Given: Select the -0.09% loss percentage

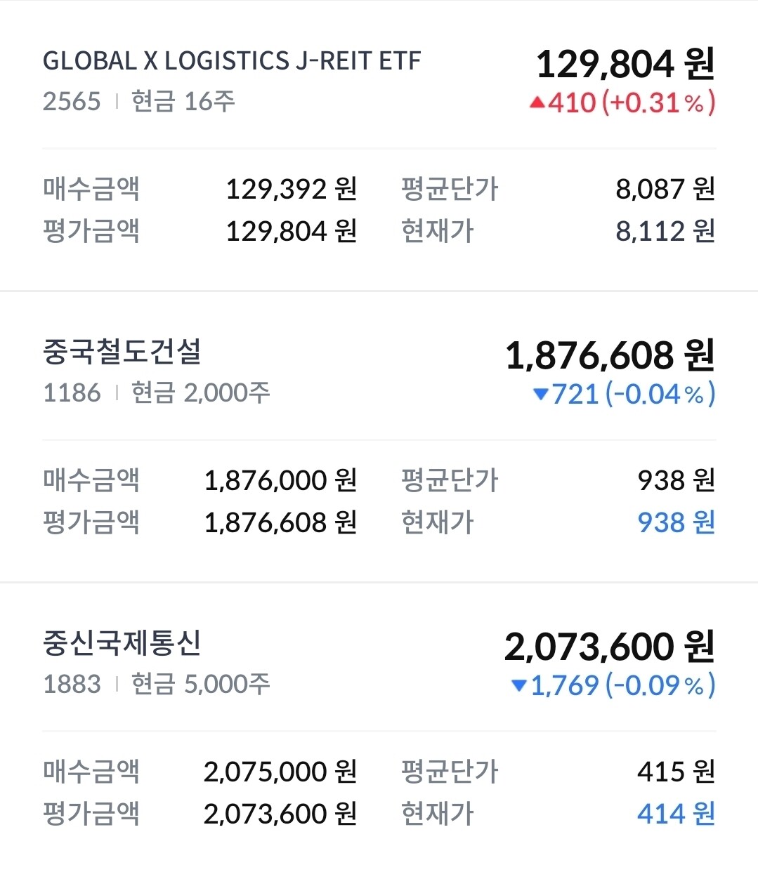Looking at the screenshot, I should 660,685.
